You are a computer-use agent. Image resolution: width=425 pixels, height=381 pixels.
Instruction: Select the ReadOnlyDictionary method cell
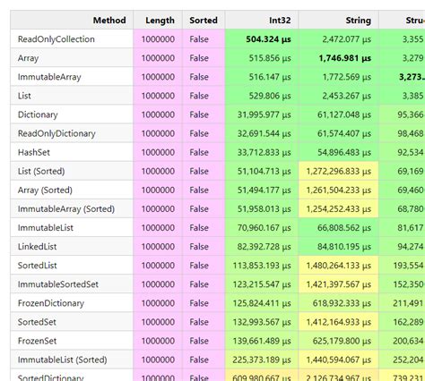pyautogui.click(x=72, y=133)
